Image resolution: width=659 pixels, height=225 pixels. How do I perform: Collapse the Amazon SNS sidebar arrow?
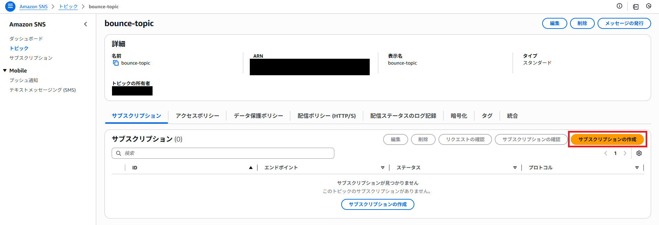86,24
